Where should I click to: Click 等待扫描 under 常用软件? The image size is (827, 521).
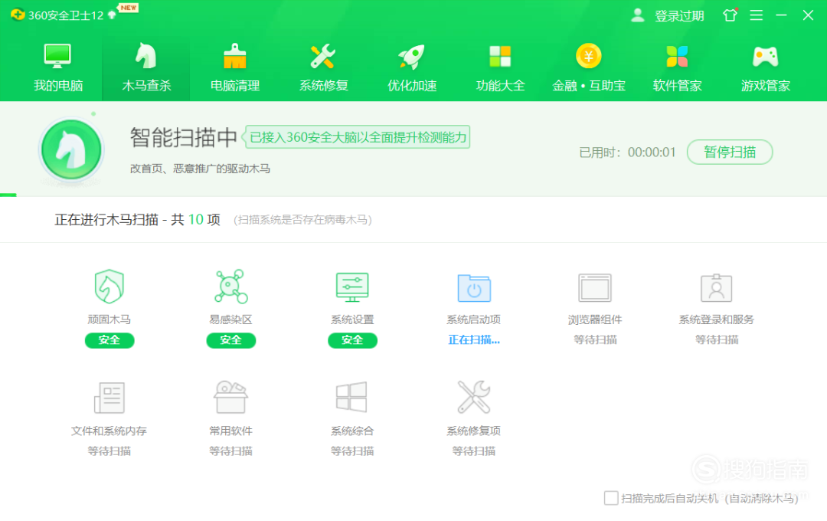(230, 451)
